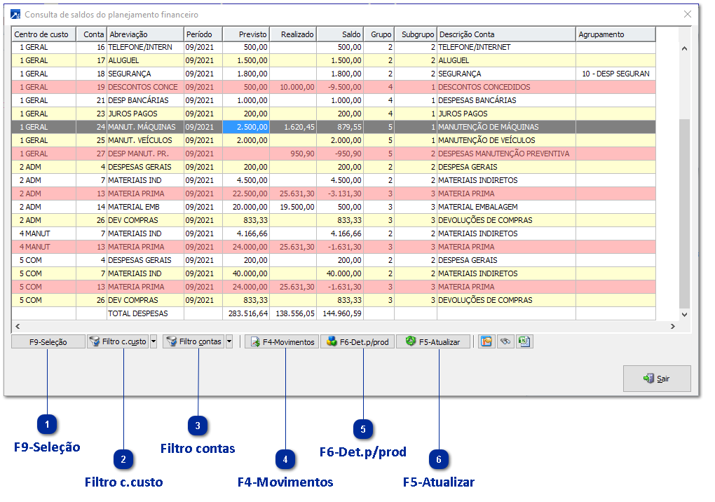
Task: Click the funnel icon on Filtro contas
Action: (x=171, y=342)
